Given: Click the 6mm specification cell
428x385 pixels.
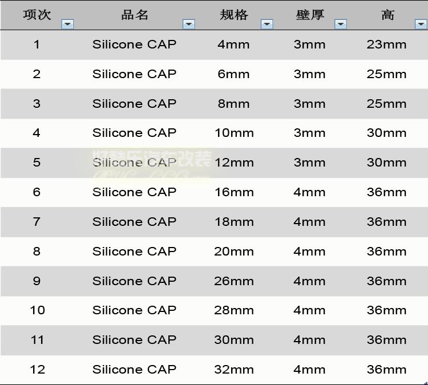Looking at the screenshot, I should 233,74.
